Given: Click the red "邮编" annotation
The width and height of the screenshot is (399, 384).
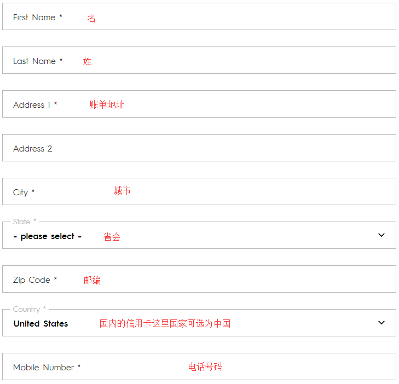Looking at the screenshot, I should [x=92, y=280].
